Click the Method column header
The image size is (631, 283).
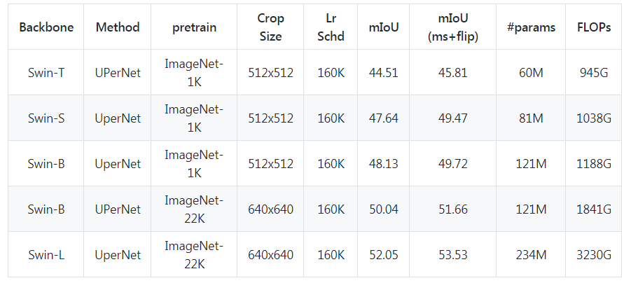118,27
